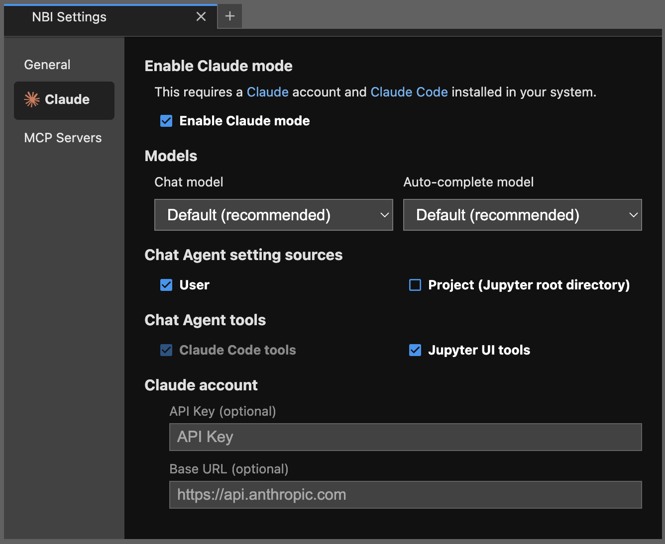Click the Claude Code tools checkbox
665x544 pixels.
click(166, 350)
